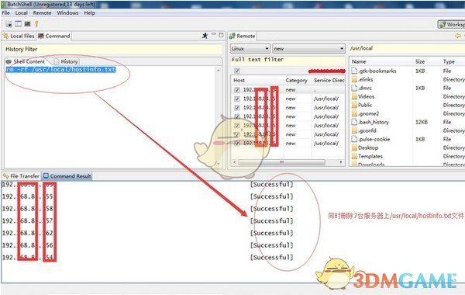Image resolution: width=465 pixels, height=295 pixels.
Task: Select the Desktop directory name
Action: 368,147
